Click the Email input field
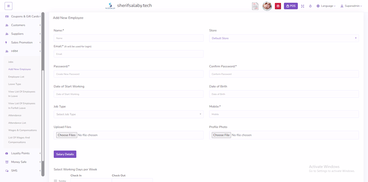The image size is (368, 182). [x=128, y=54]
